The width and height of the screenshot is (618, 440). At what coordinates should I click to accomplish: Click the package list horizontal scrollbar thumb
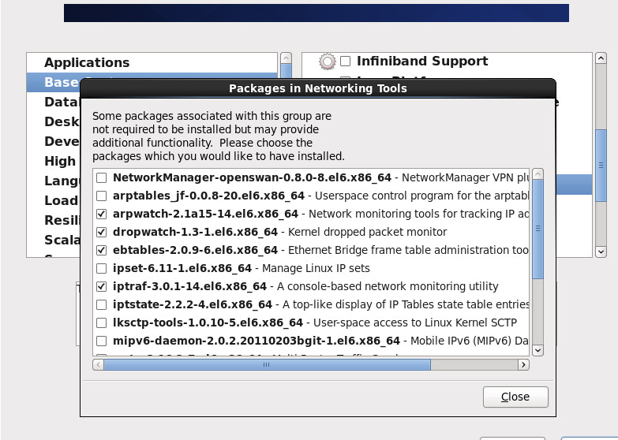point(268,365)
